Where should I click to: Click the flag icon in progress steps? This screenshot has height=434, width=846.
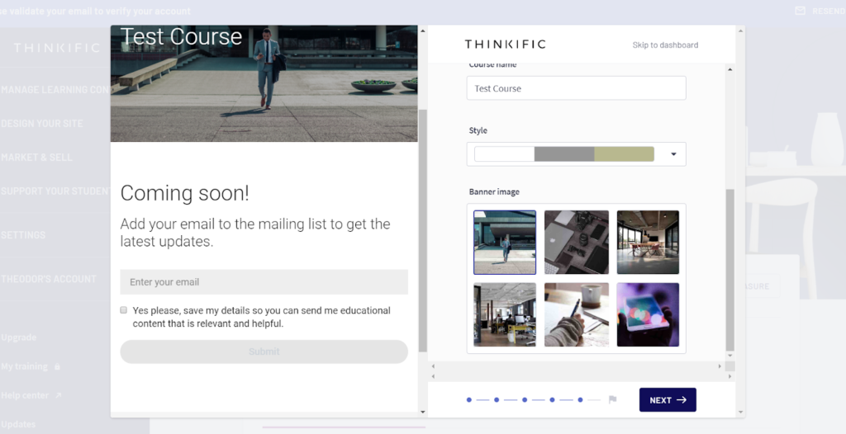click(612, 400)
